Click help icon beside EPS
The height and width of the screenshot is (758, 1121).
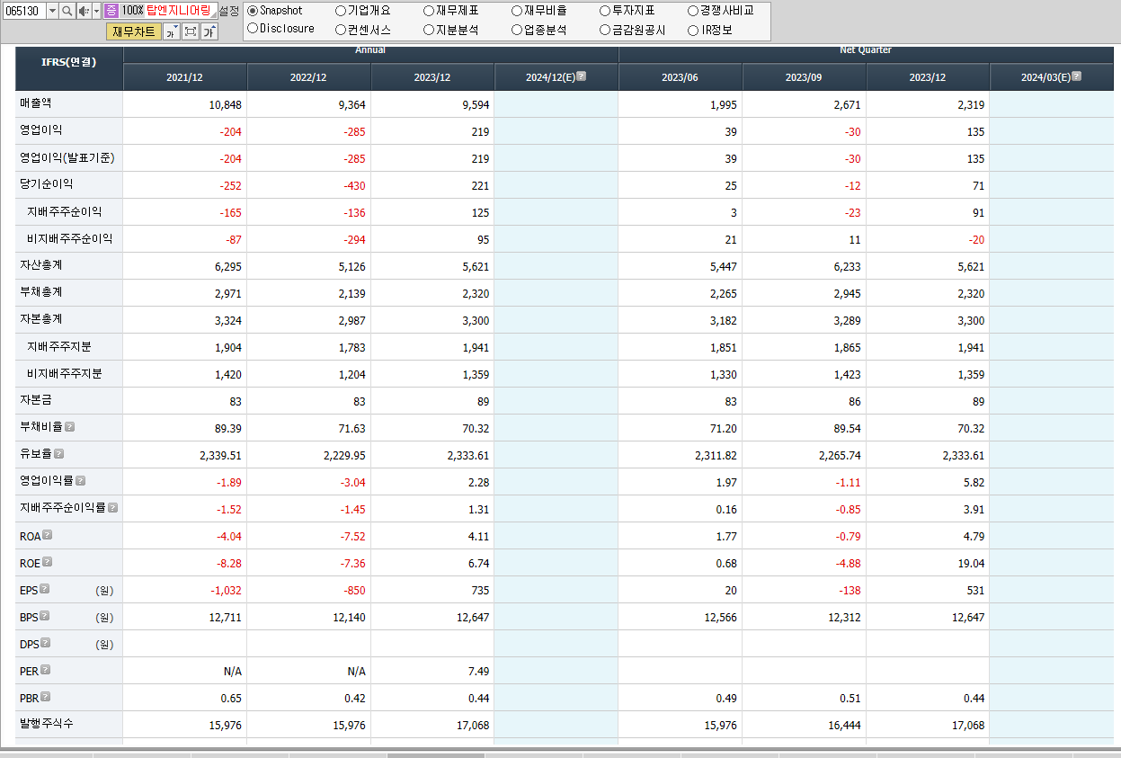pos(45,589)
